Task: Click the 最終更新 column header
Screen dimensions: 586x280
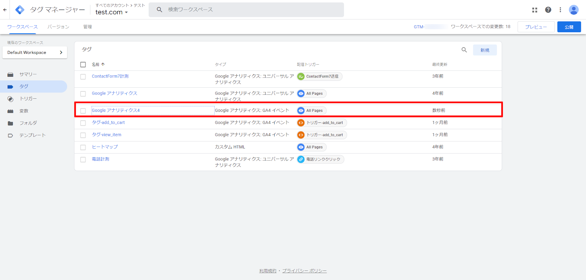Action: tap(439, 64)
